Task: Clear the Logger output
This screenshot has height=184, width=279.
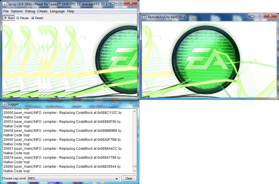Action: coord(129,178)
